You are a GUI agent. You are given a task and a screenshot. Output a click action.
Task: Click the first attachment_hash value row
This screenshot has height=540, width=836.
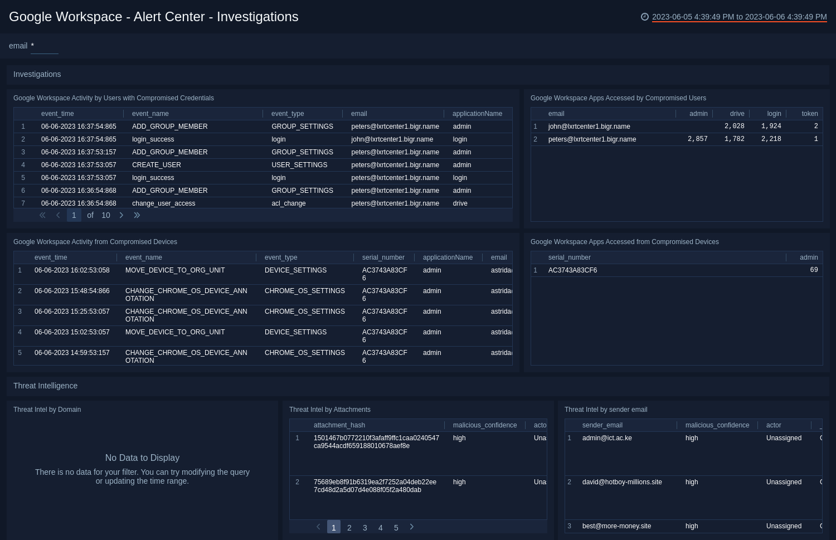tap(375, 442)
